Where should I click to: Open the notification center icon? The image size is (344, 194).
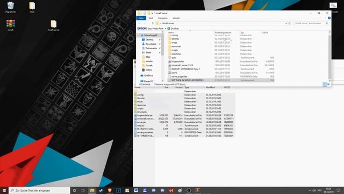338,190
